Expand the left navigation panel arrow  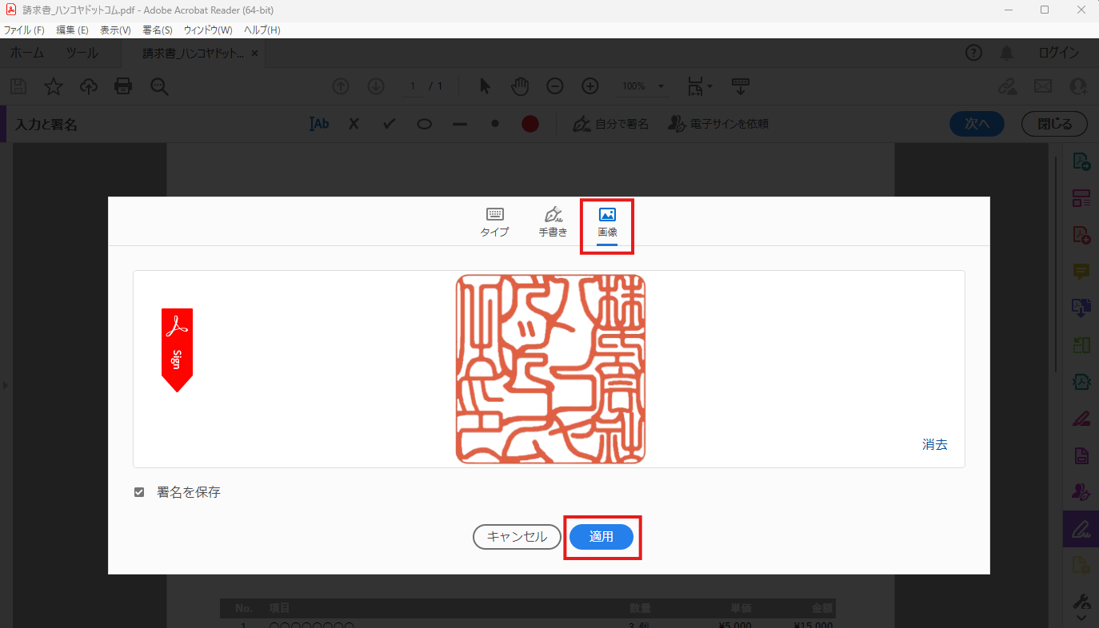point(5,384)
